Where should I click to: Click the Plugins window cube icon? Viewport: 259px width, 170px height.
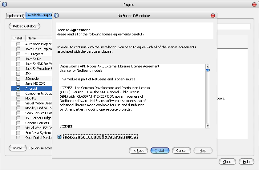(4, 5)
